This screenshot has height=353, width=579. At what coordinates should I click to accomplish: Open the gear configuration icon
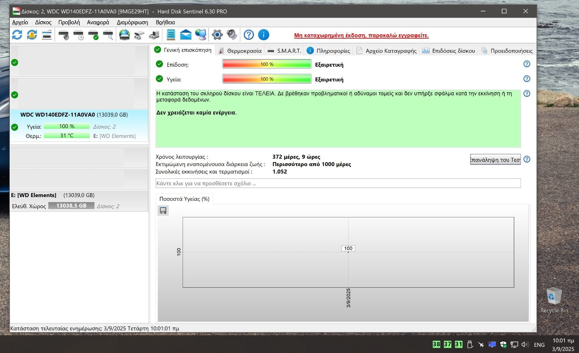[x=217, y=35]
